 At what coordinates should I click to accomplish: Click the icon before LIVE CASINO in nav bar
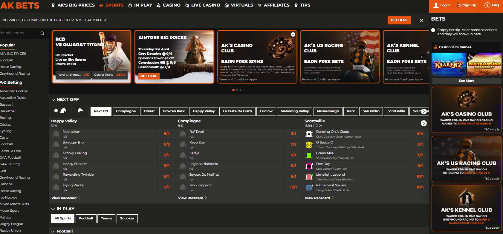click(187, 5)
